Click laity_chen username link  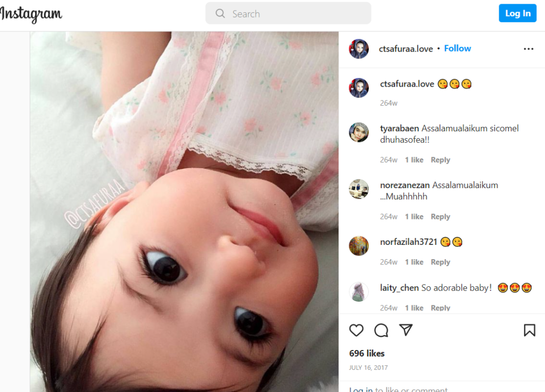pos(399,287)
